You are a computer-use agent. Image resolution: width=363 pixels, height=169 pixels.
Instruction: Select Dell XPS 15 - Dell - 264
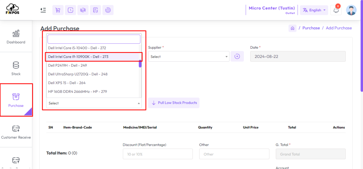tap(93, 83)
